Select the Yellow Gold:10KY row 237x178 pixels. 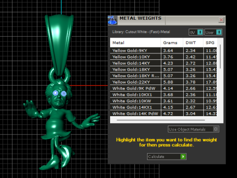[163, 57]
